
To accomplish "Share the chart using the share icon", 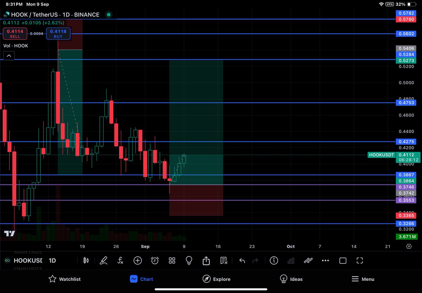I will click(x=206, y=260).
